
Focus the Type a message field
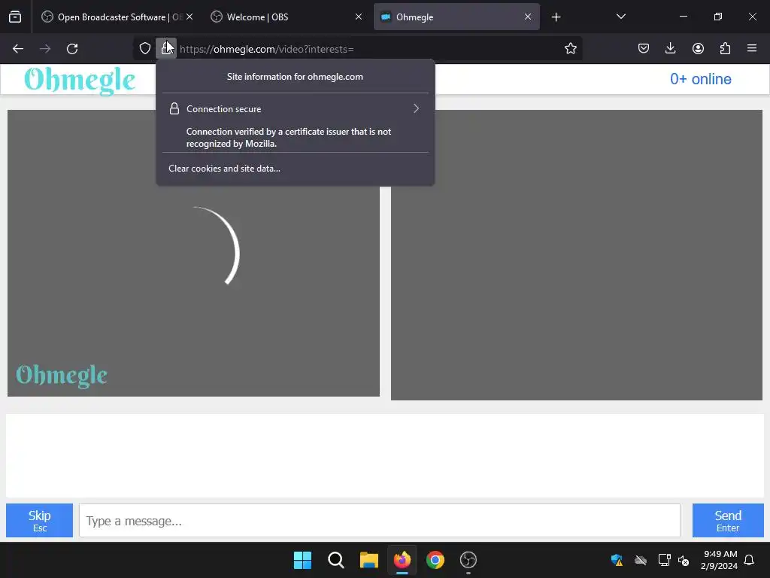(380, 521)
